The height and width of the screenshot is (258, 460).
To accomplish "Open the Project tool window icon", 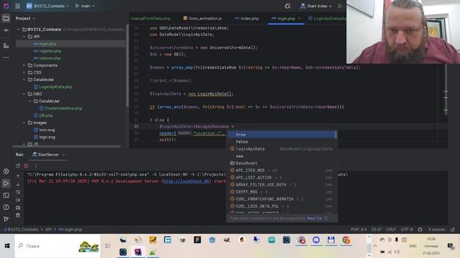I will [6, 19].
